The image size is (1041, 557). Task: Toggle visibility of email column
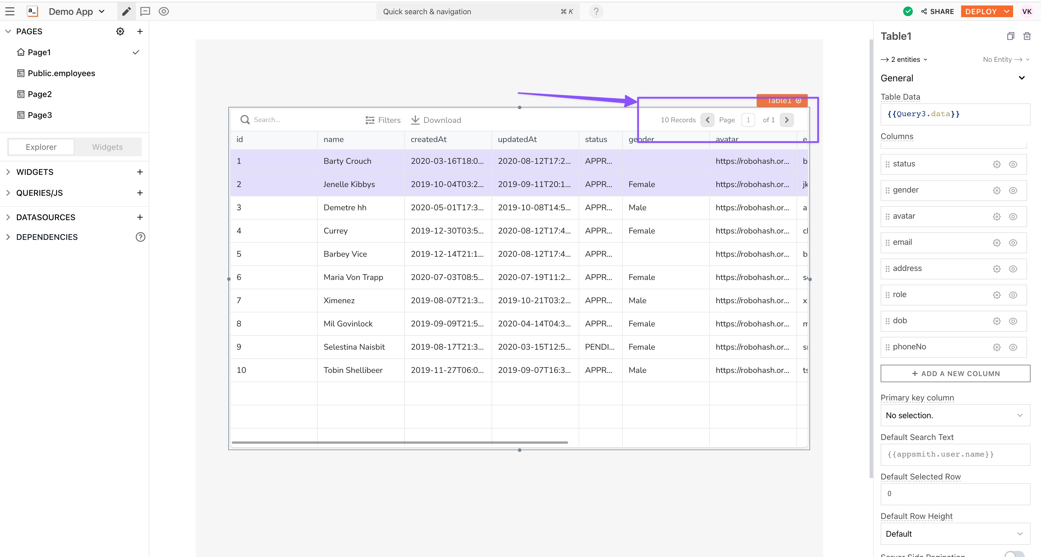point(1013,243)
